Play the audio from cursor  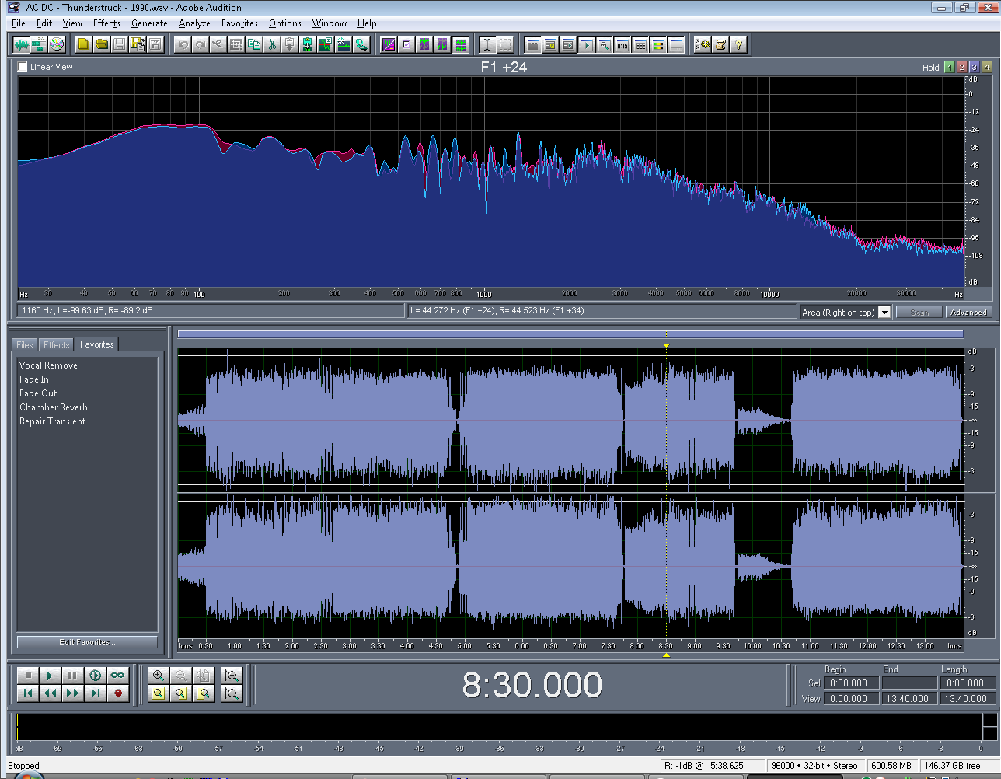(x=50, y=676)
